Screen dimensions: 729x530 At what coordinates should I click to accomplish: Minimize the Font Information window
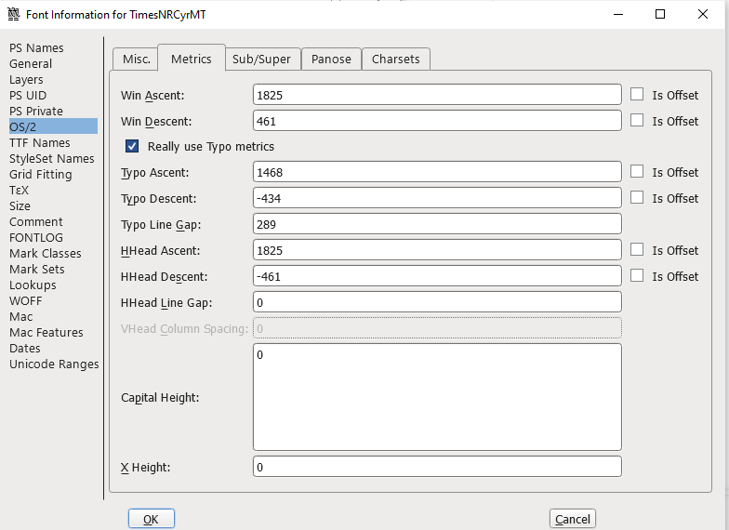coord(617,15)
